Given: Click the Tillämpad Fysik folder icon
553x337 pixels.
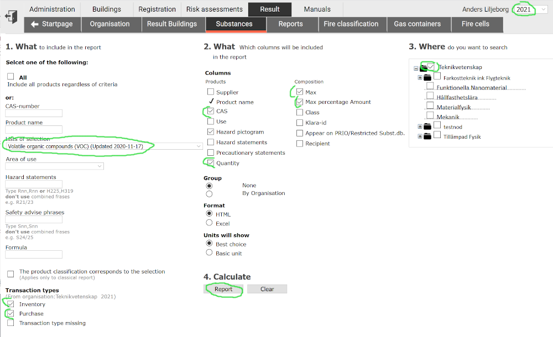Looking at the screenshot, I should 427,136.
